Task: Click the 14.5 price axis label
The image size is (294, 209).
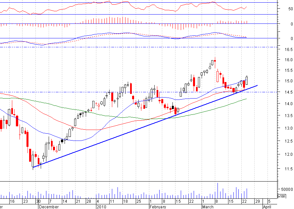Action: [289, 92]
